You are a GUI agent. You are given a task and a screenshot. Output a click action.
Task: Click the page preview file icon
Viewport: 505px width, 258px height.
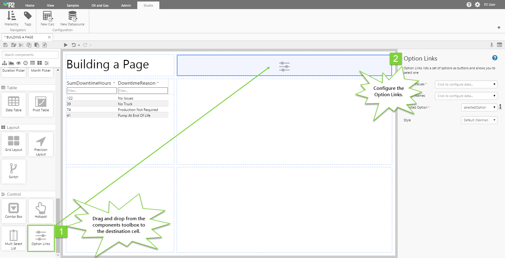(x=45, y=45)
